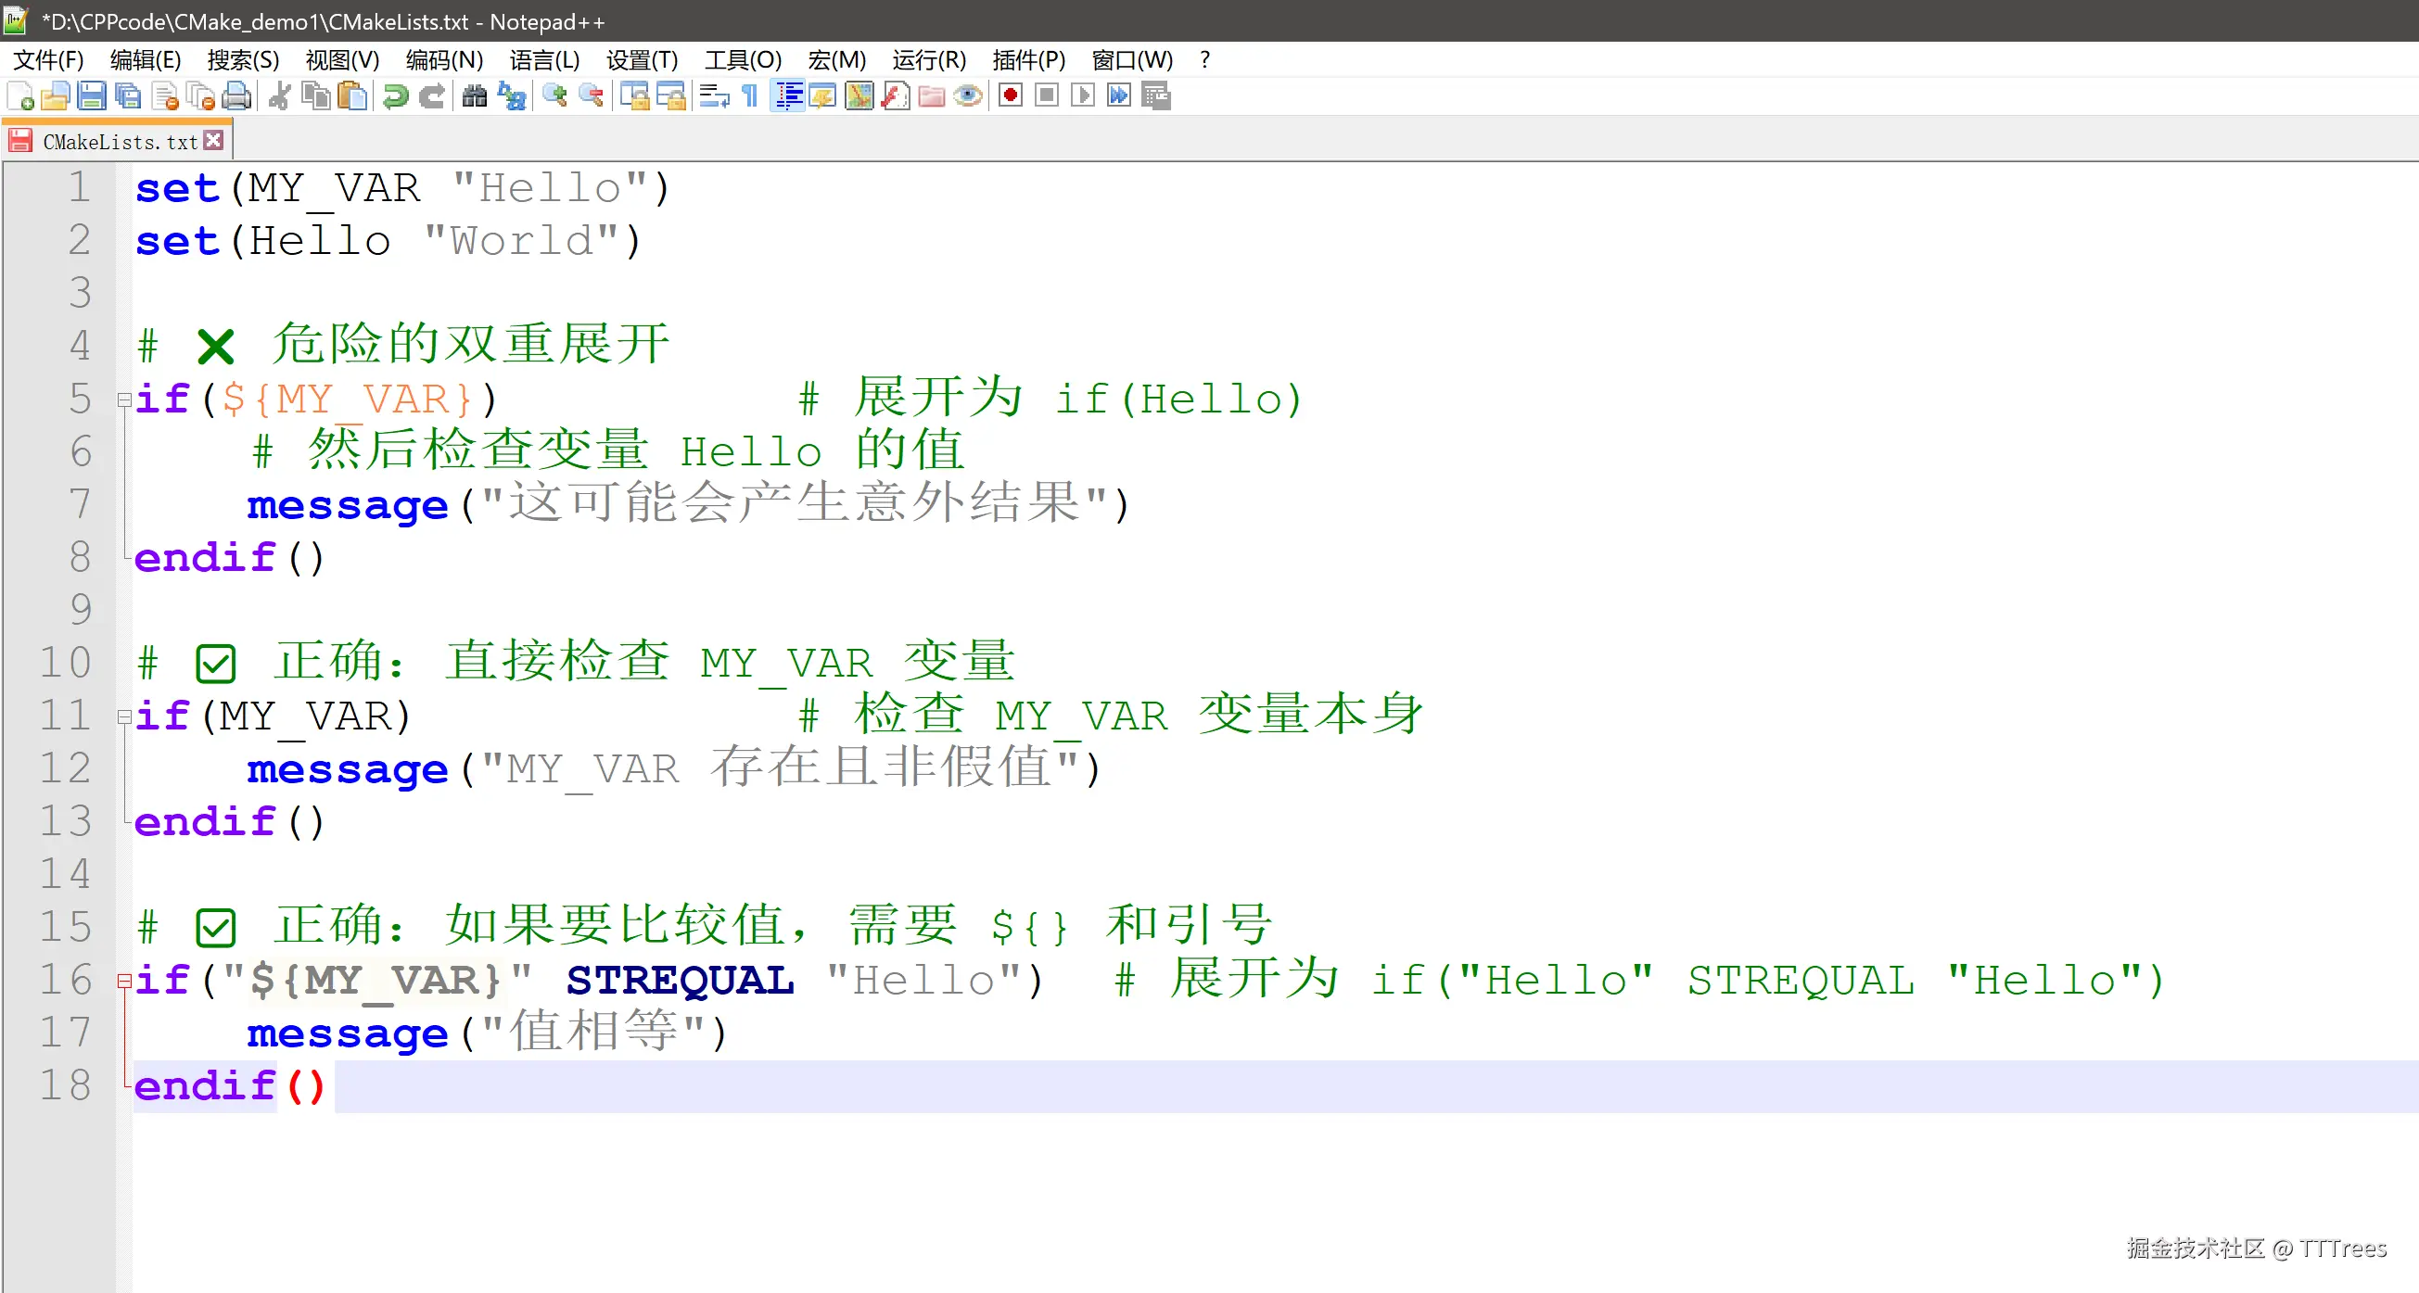Toggle Show All Characters pilcrow button
This screenshot has width=2419, height=1293.
click(x=750, y=96)
